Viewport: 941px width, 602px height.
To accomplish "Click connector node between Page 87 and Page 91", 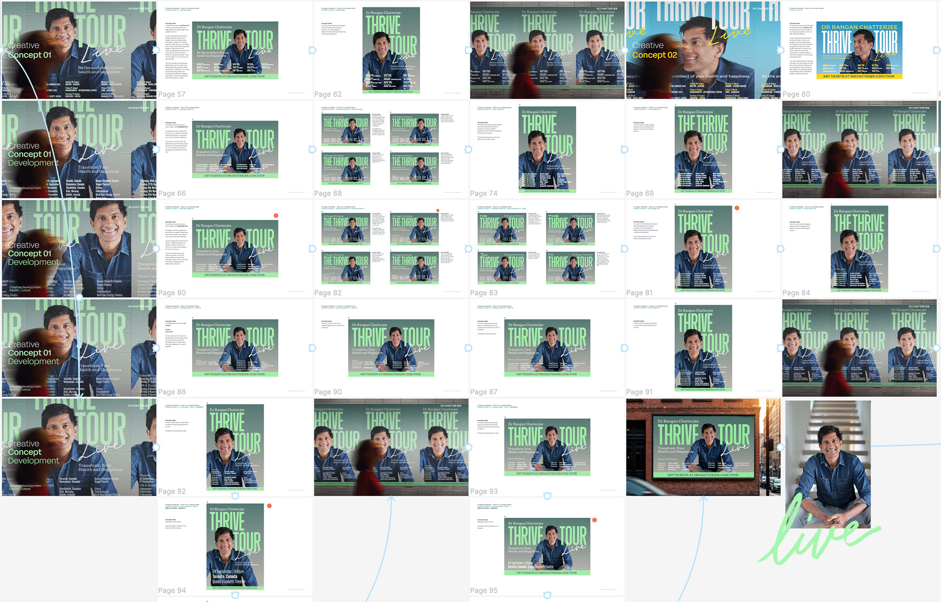I will tap(624, 348).
